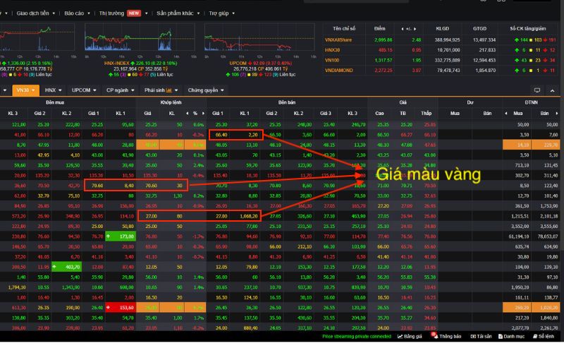Click right arrow beside ĐTNN Bán column
564x353 pixels.
[558, 113]
